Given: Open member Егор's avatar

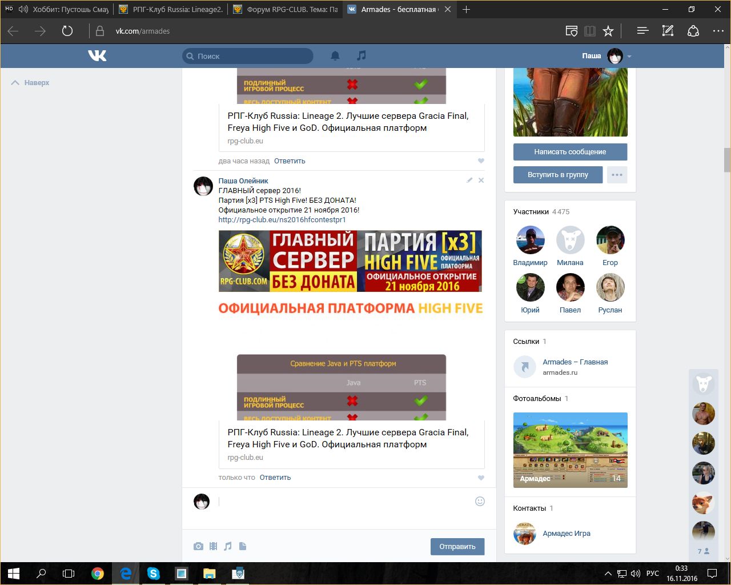Looking at the screenshot, I should 610,240.
